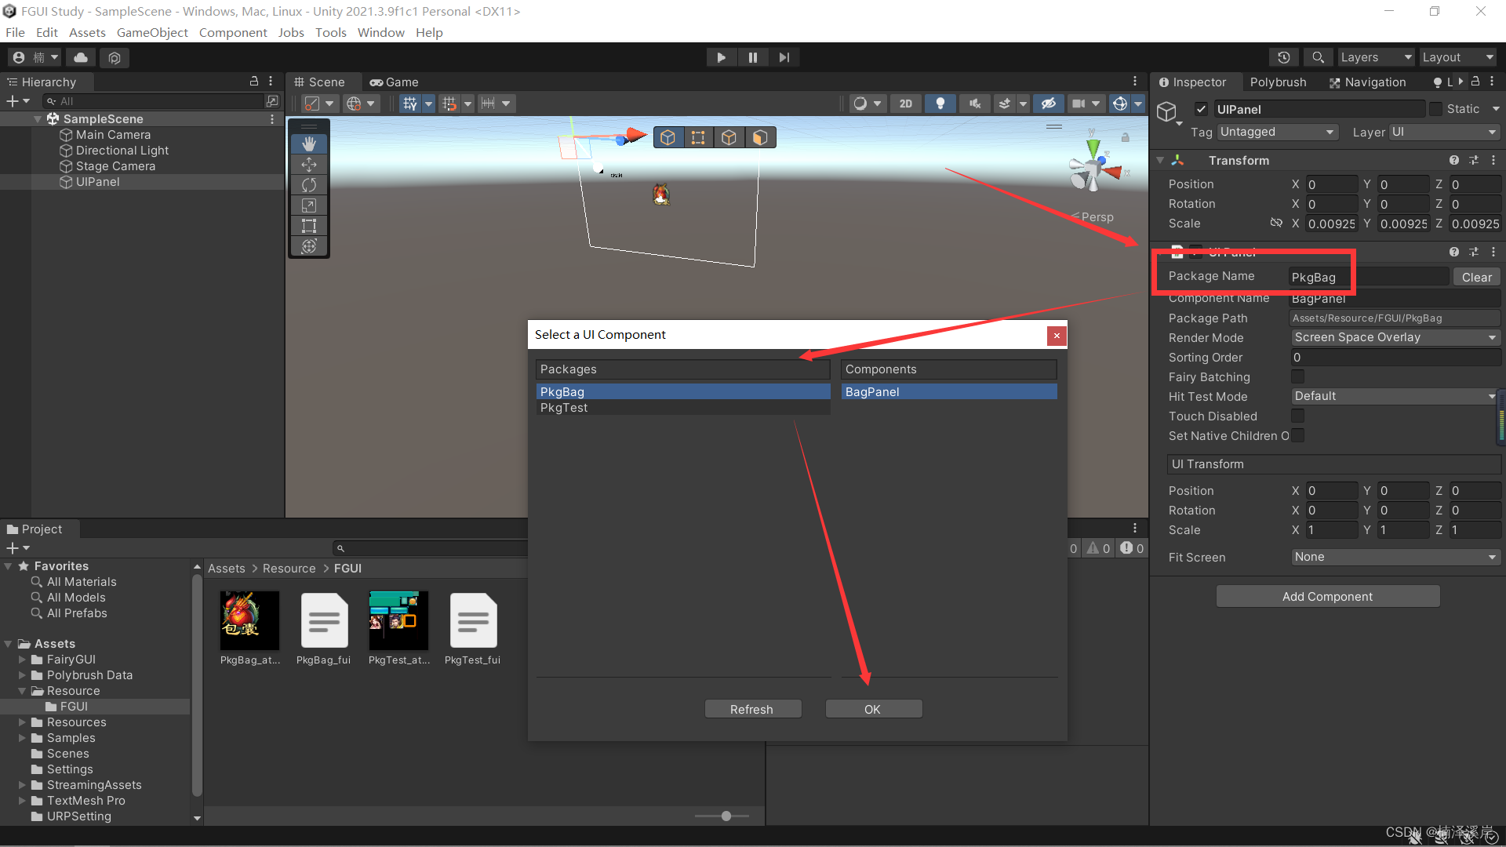
Task: Click the OK button to confirm selection
Action: click(x=872, y=708)
